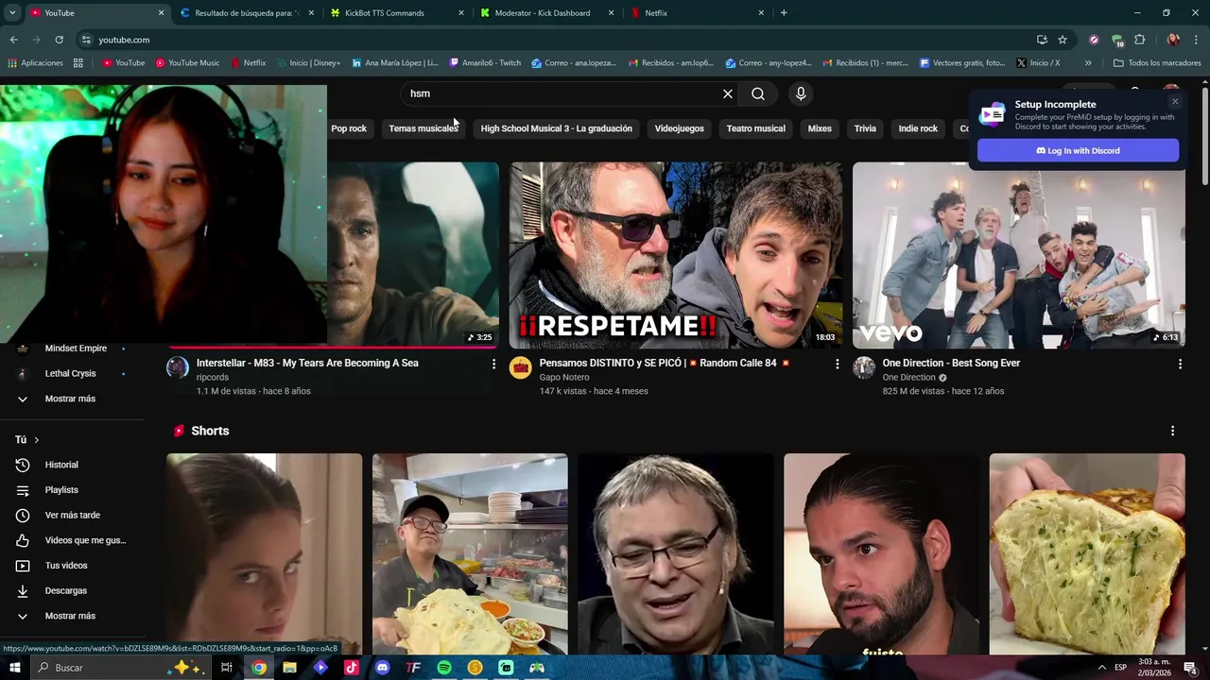The height and width of the screenshot is (680, 1210).
Task: Open Todos los marcadores folder
Action: click(x=1156, y=63)
